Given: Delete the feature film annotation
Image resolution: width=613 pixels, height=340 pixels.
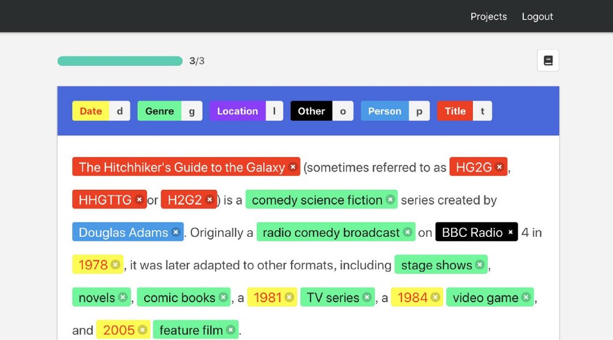Looking at the screenshot, I should coord(230,330).
